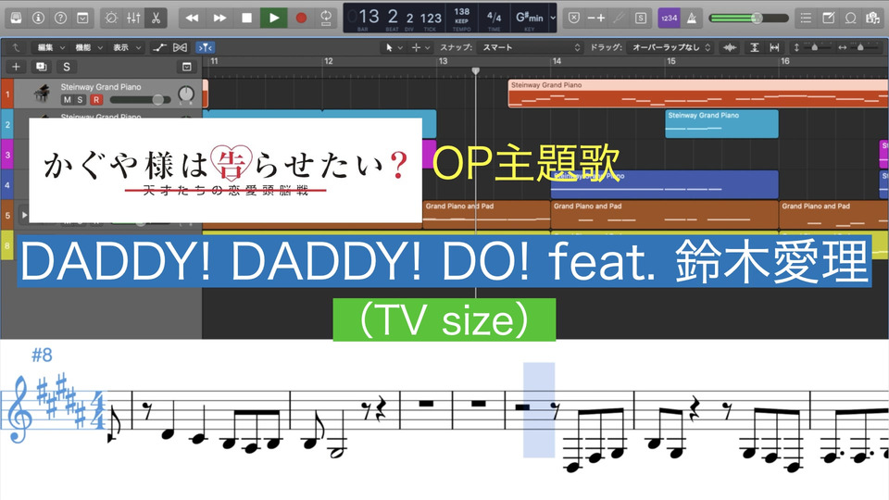Click the Waveform Zoom button
Image resolution: width=889 pixels, height=500 pixels.
coord(730,47)
